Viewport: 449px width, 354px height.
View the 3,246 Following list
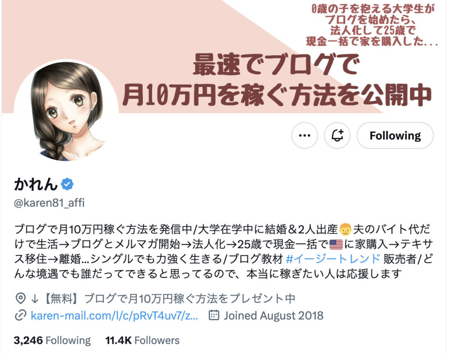click(x=52, y=340)
